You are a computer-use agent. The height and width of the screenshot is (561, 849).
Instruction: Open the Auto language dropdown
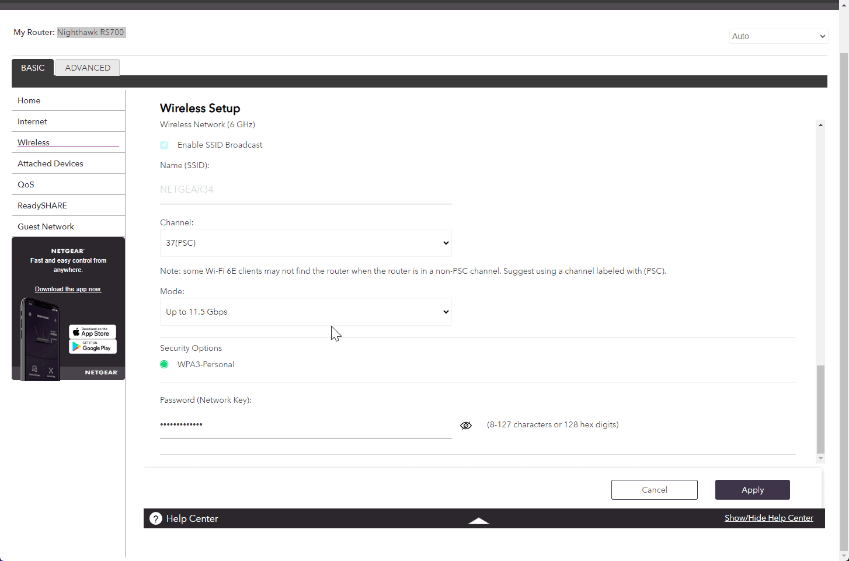pyautogui.click(x=778, y=36)
